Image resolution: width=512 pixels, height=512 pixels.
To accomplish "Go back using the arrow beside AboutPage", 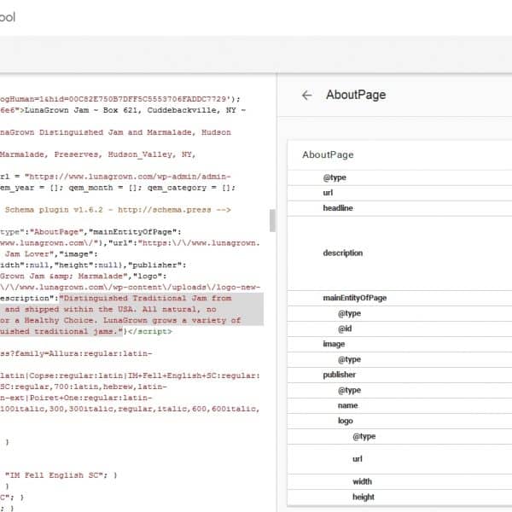I will pos(306,95).
